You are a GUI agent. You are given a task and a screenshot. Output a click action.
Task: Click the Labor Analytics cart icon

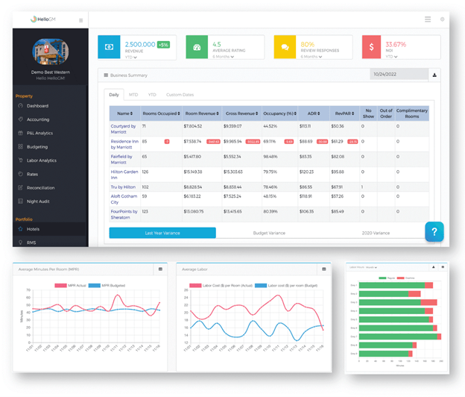[20, 160]
